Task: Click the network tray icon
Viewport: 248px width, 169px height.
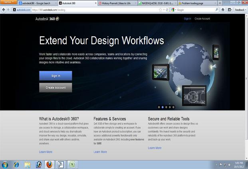Action: (x=225, y=165)
